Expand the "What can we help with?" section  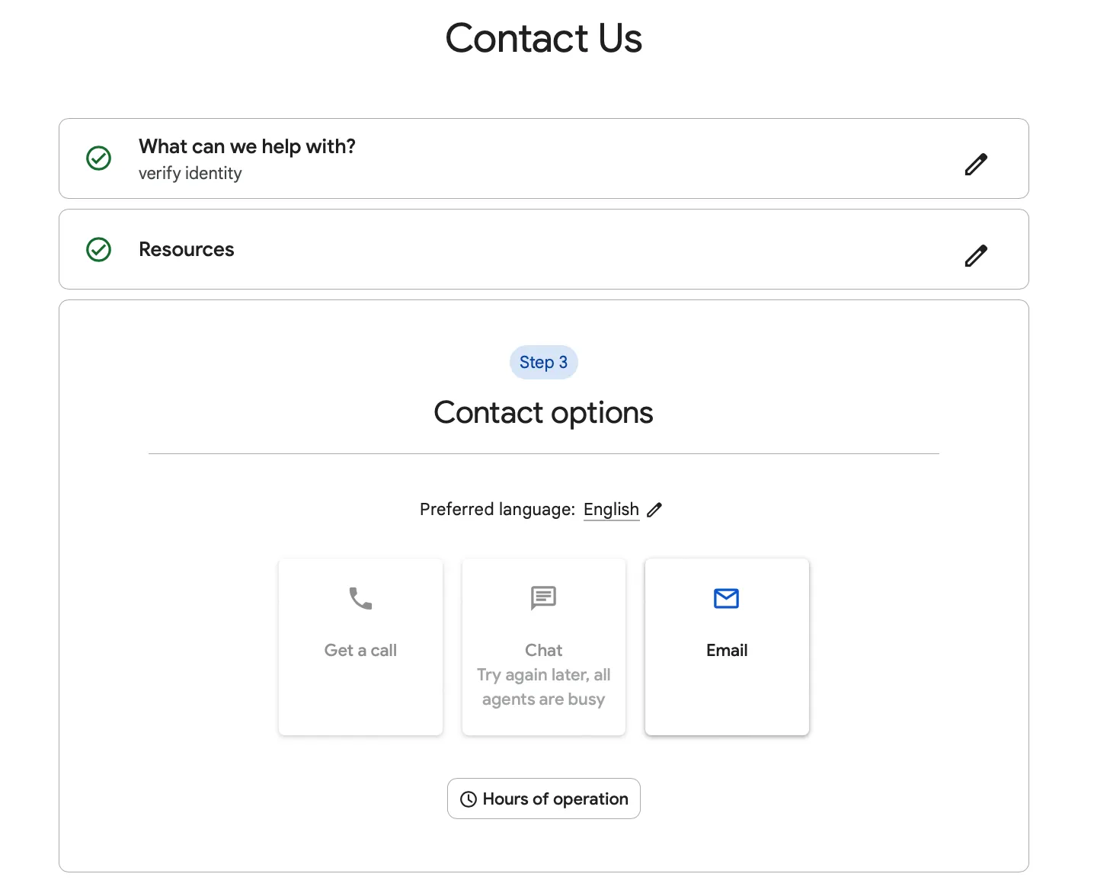click(x=247, y=146)
